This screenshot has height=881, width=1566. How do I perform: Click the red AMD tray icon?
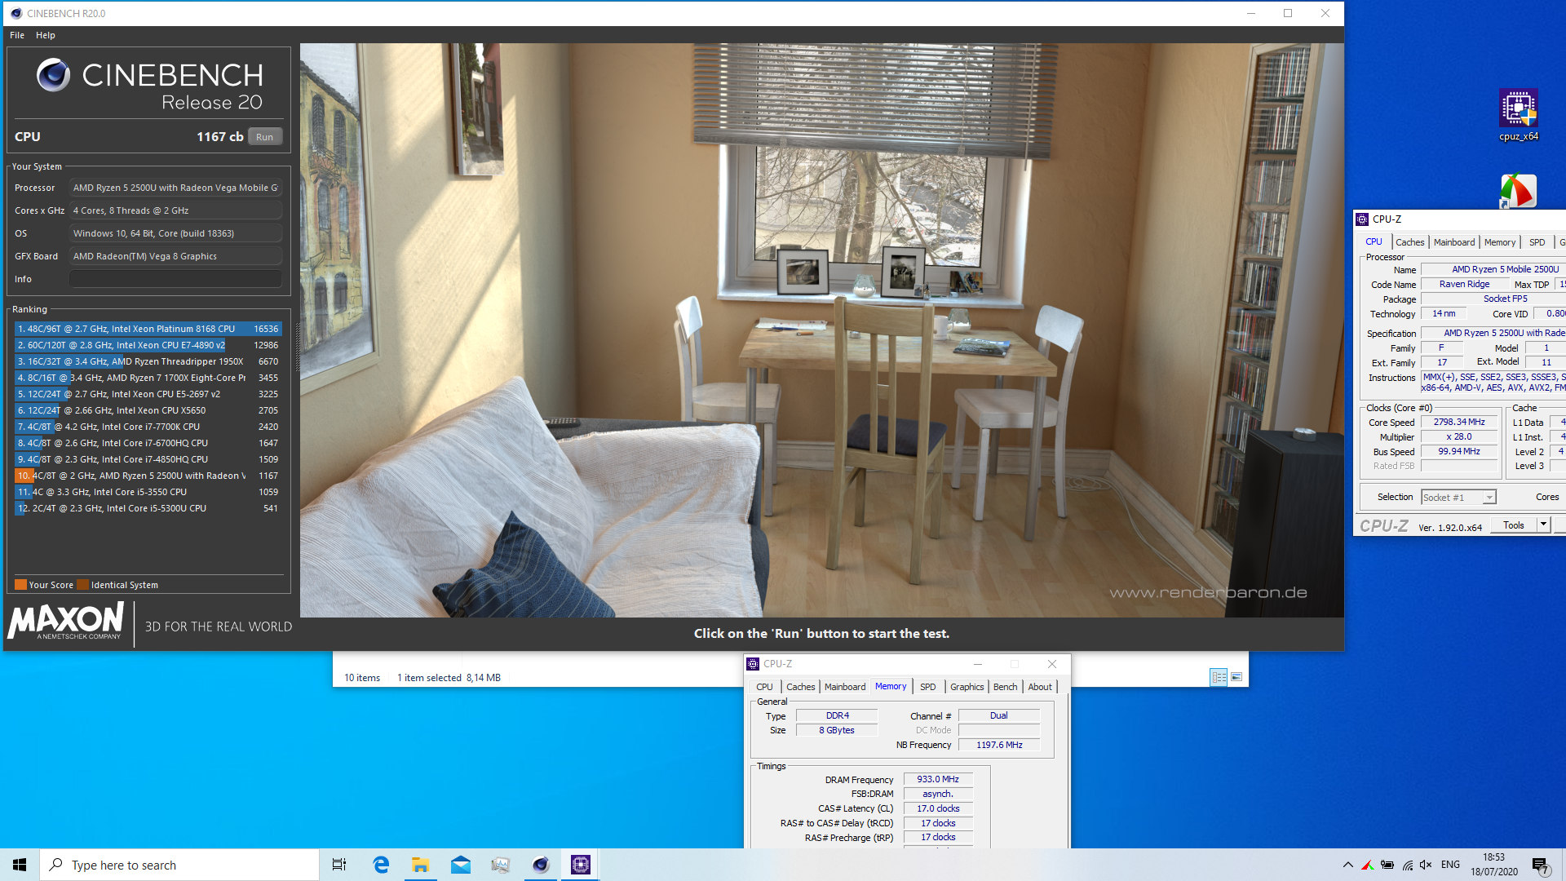click(1367, 865)
